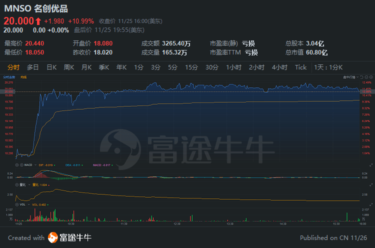Click the 昨收价 18.020 value
This screenshot has height=248, width=375.
103,52
